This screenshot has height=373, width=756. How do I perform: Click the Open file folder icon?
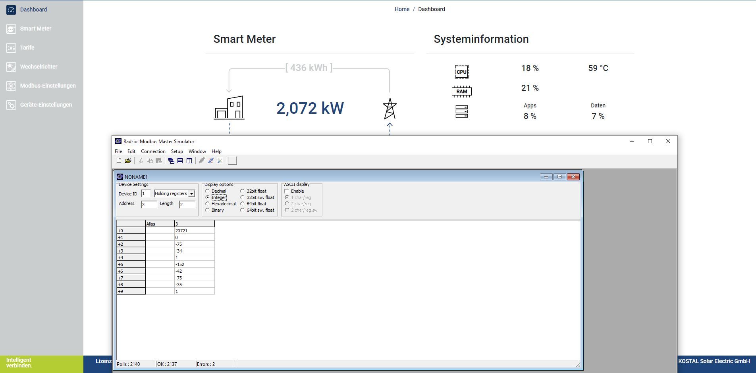click(128, 161)
